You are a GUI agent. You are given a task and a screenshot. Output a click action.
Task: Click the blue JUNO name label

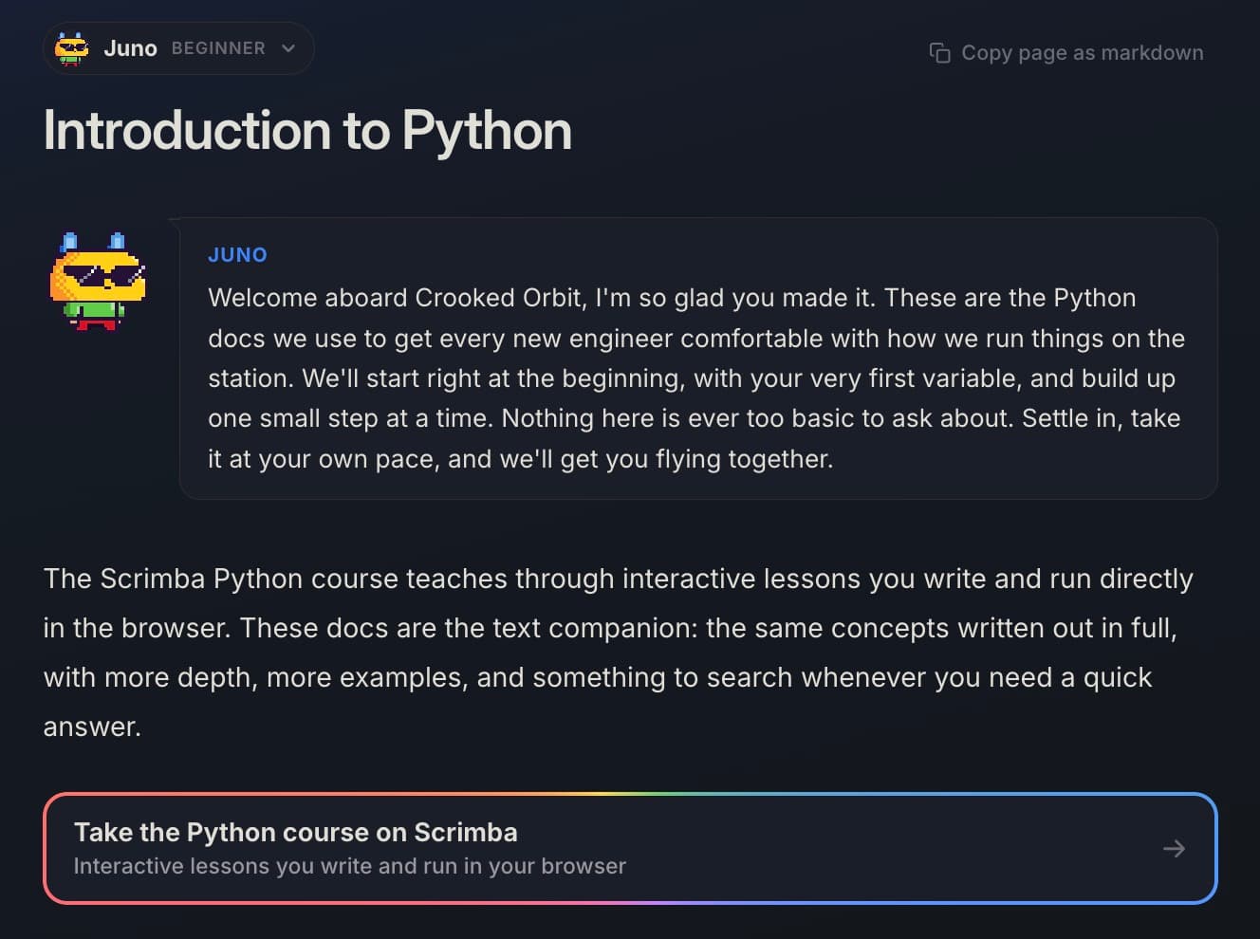pos(237,254)
